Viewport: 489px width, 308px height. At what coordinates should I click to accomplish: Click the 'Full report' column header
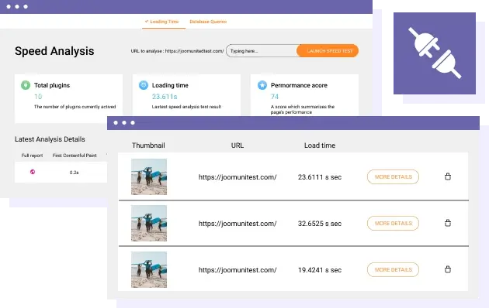tap(32, 156)
